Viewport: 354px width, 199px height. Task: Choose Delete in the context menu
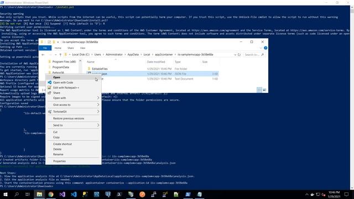[74, 149]
